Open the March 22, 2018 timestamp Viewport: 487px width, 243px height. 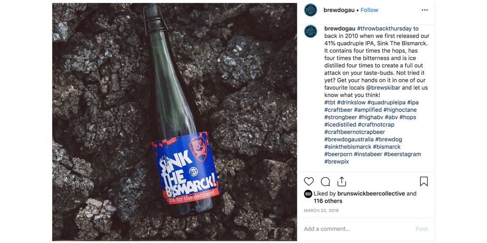[320, 211]
